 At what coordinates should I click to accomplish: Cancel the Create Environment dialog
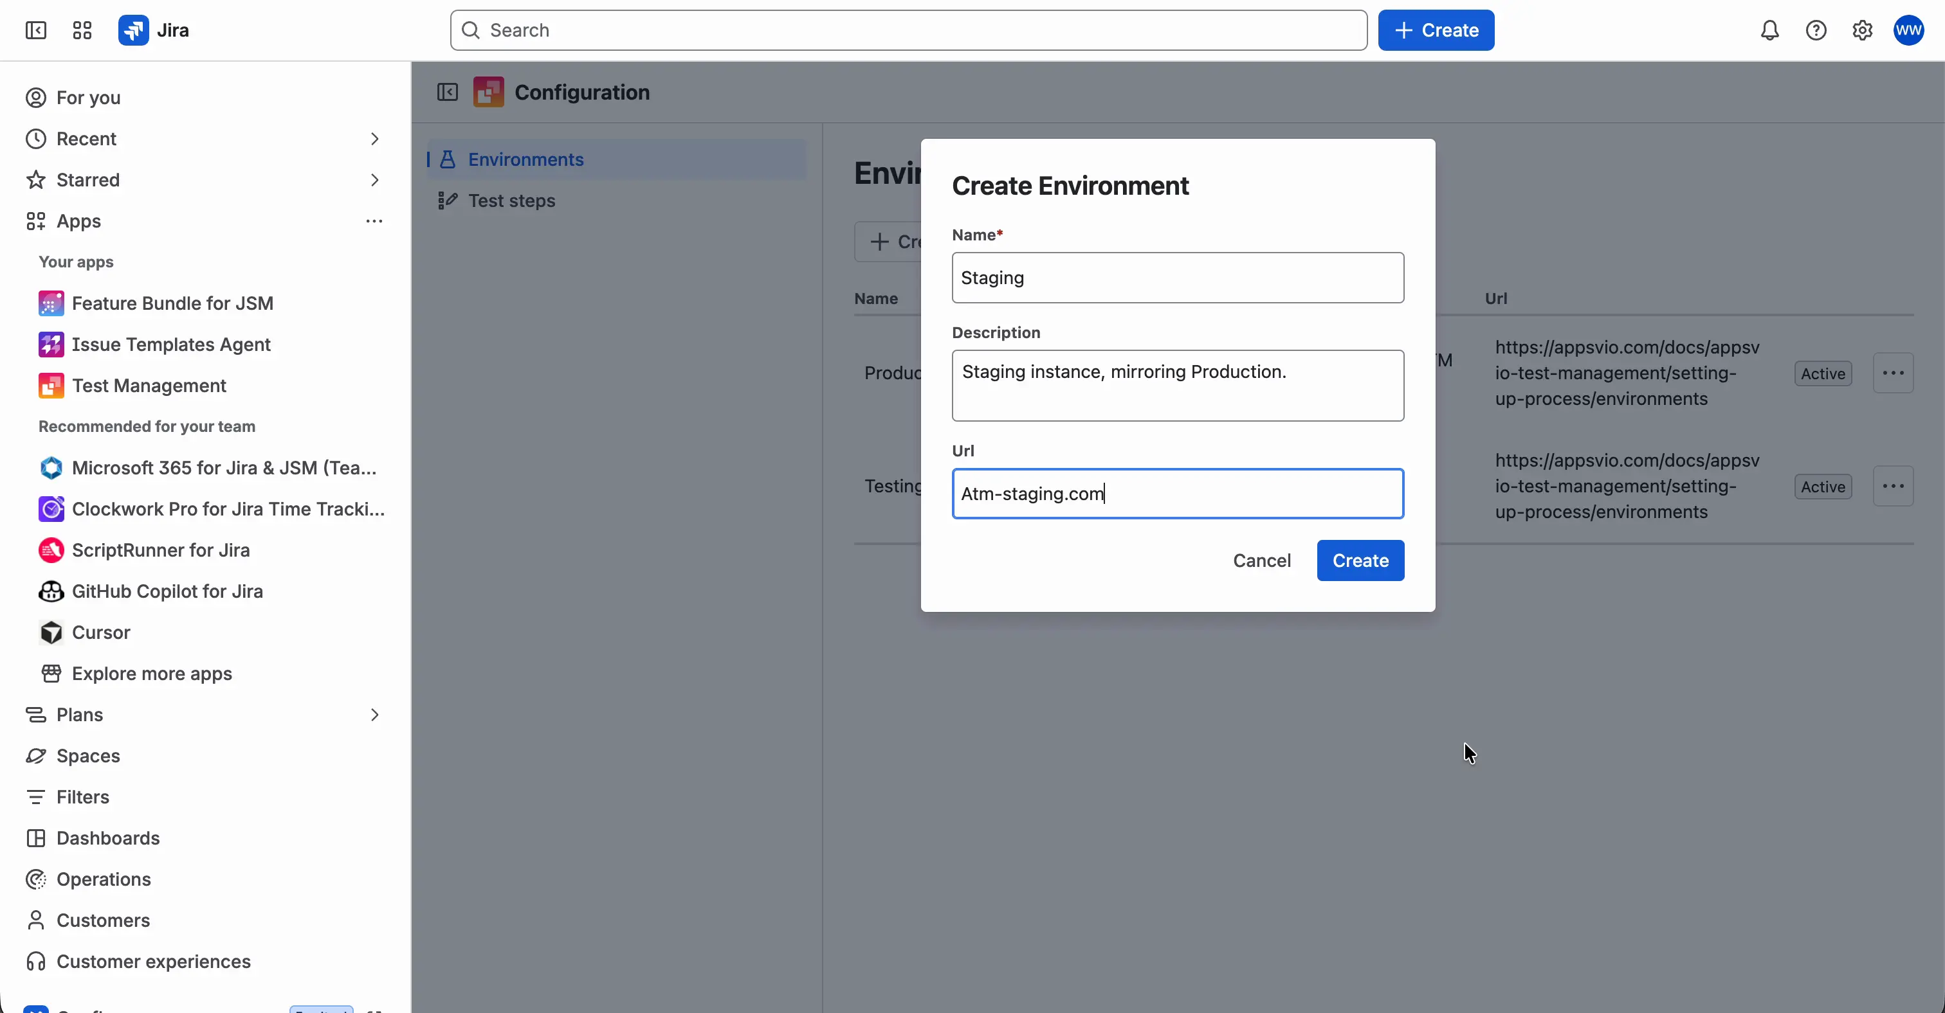pyautogui.click(x=1262, y=560)
